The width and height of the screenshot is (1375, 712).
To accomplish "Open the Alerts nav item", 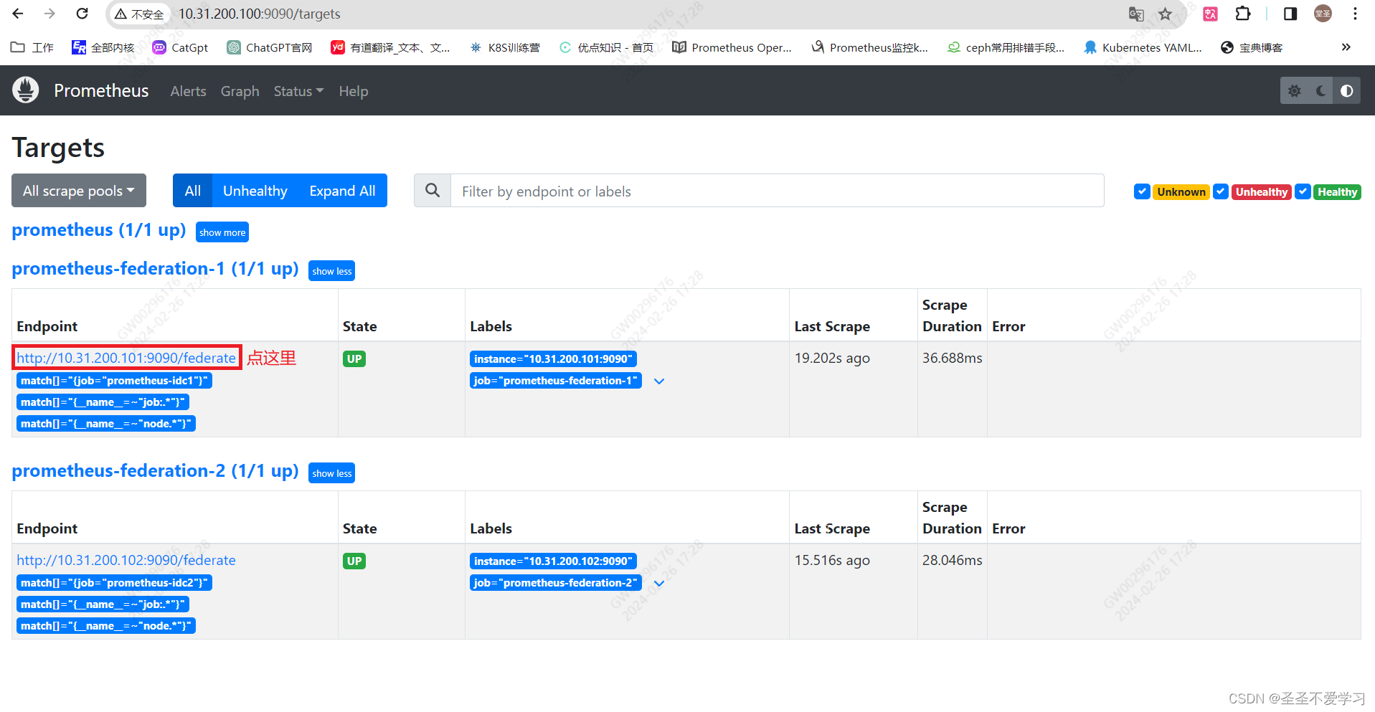I will [188, 91].
